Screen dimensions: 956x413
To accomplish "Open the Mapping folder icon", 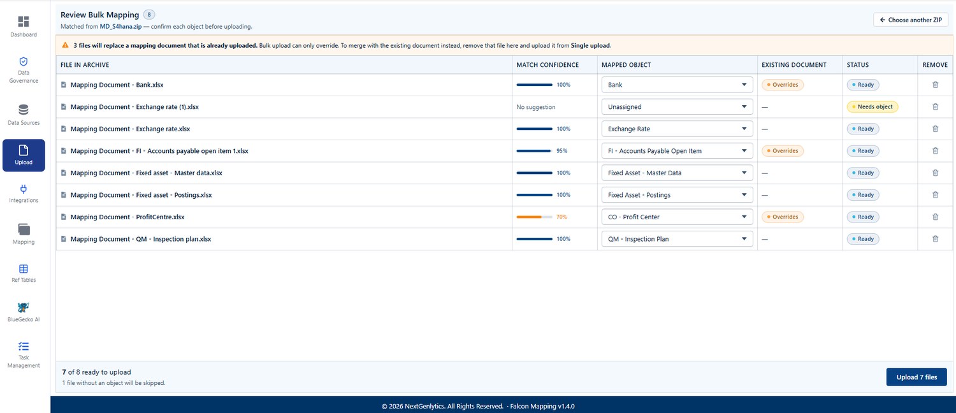I will tap(24, 229).
